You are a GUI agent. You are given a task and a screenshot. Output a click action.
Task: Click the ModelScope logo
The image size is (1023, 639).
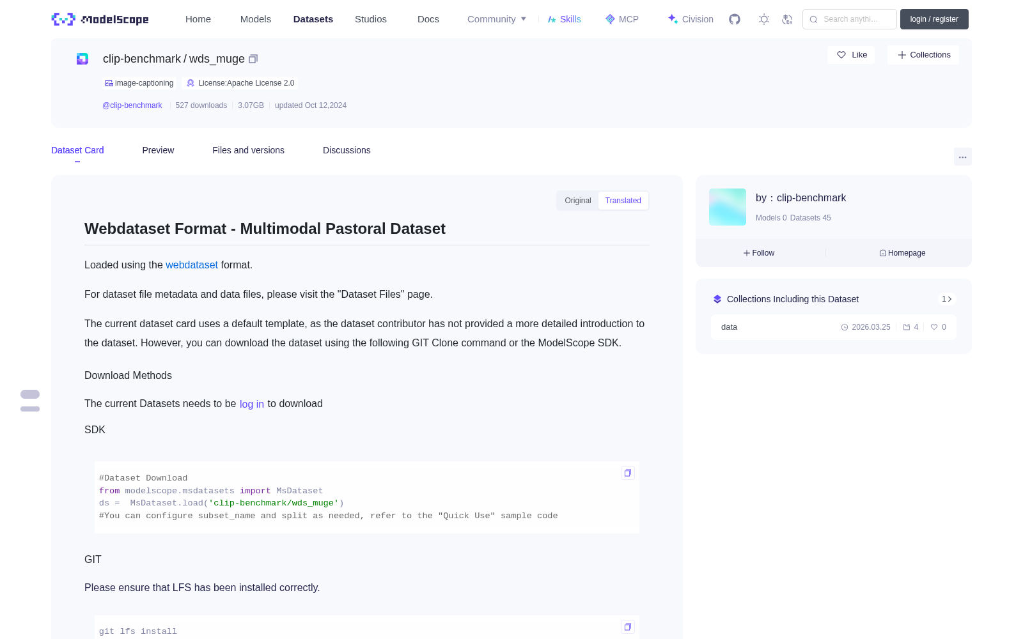point(100,19)
